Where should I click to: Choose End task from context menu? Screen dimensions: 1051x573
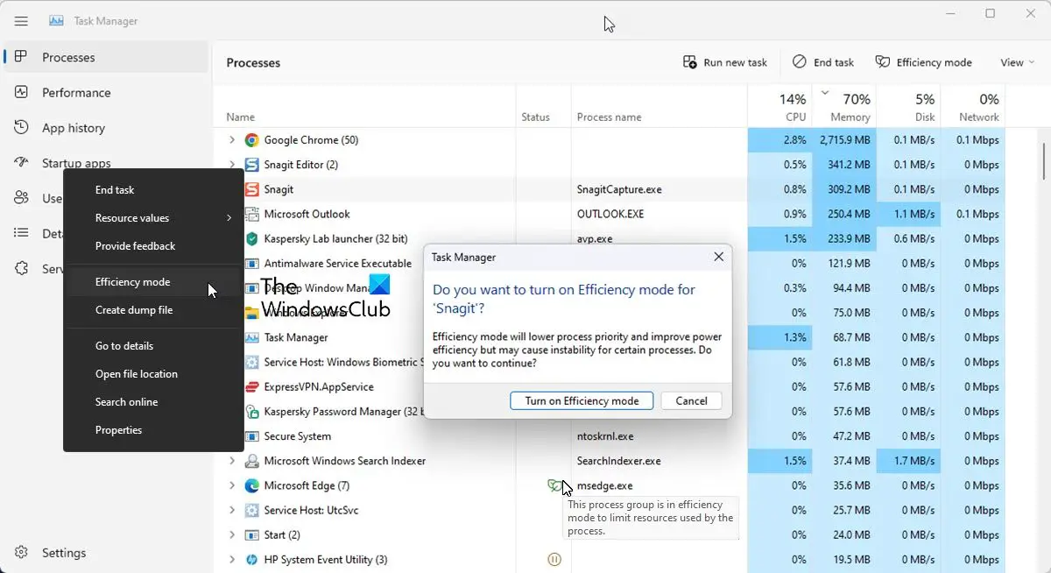point(153,189)
